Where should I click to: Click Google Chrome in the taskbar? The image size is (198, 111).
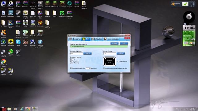28,109
